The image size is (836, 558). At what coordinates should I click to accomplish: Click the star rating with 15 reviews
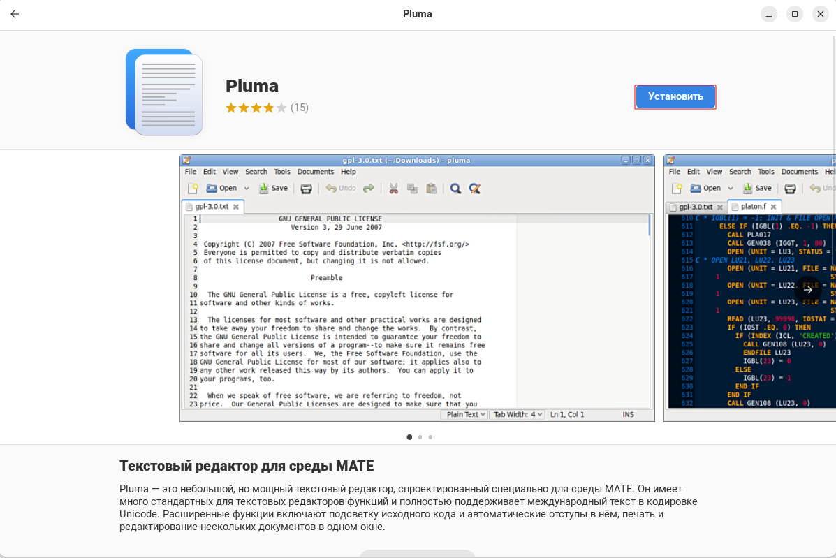pyautogui.click(x=256, y=108)
